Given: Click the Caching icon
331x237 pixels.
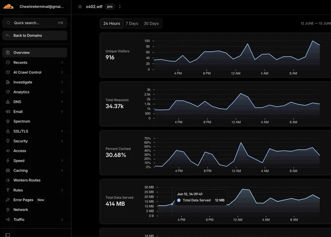Looking at the screenshot, I should (x=8, y=170).
